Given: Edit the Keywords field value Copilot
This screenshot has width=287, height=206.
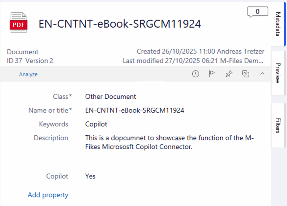Looking at the screenshot, I should pyautogui.click(x=96, y=124).
